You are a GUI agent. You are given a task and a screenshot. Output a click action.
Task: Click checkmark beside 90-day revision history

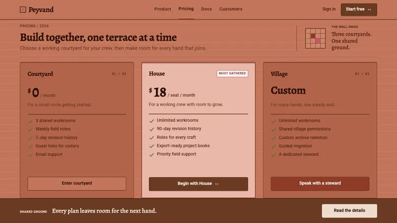[x=152, y=129]
